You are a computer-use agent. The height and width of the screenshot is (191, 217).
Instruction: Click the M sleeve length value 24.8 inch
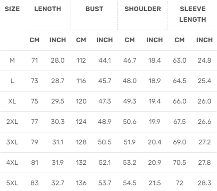[204, 60]
